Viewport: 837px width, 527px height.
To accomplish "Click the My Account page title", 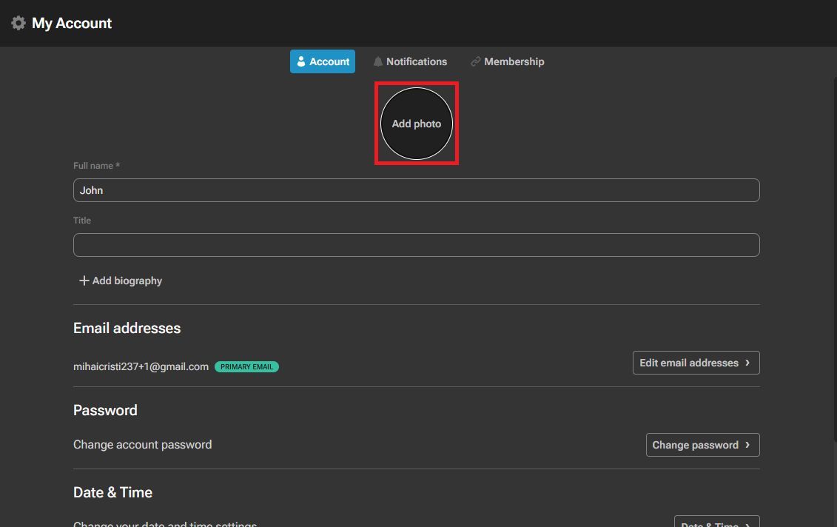I will point(72,23).
